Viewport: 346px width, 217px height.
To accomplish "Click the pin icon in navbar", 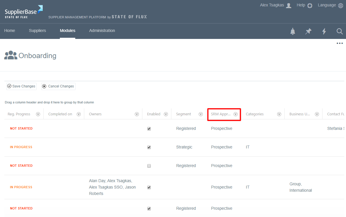I will (x=308, y=31).
